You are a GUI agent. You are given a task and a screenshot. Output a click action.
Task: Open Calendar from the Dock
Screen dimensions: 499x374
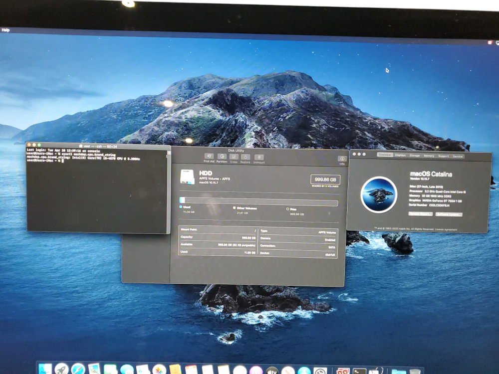pyautogui.click(x=191, y=370)
